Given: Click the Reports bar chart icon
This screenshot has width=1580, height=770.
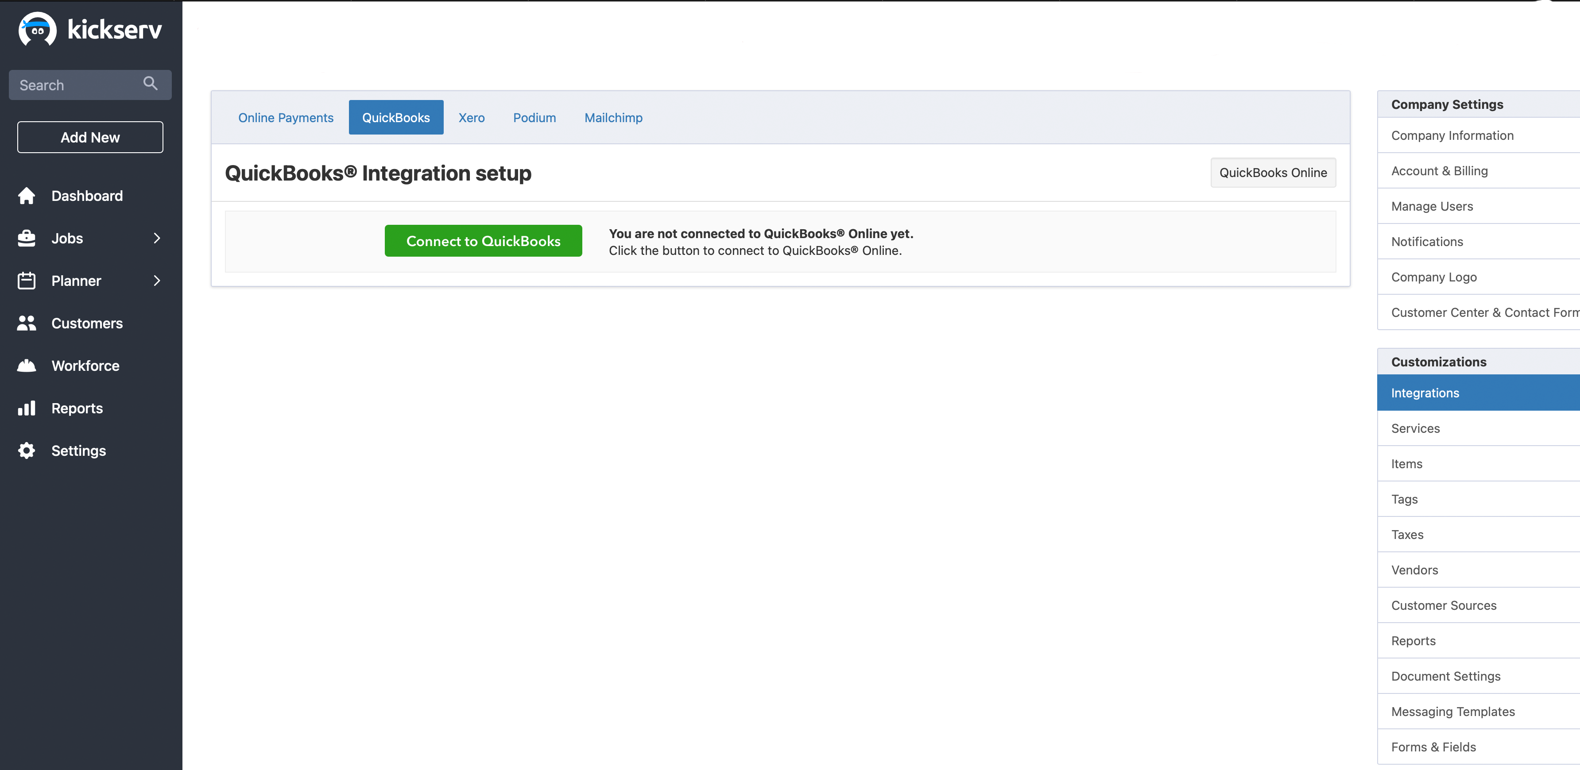Looking at the screenshot, I should point(27,408).
